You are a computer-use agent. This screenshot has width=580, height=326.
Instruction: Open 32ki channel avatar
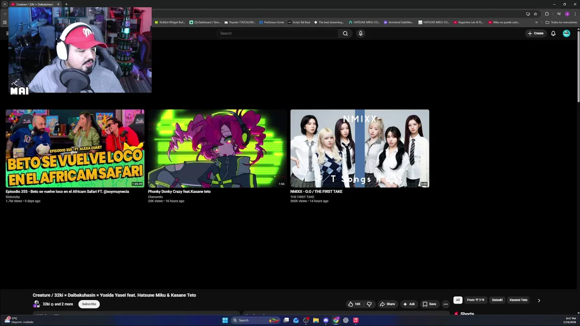coord(36,304)
